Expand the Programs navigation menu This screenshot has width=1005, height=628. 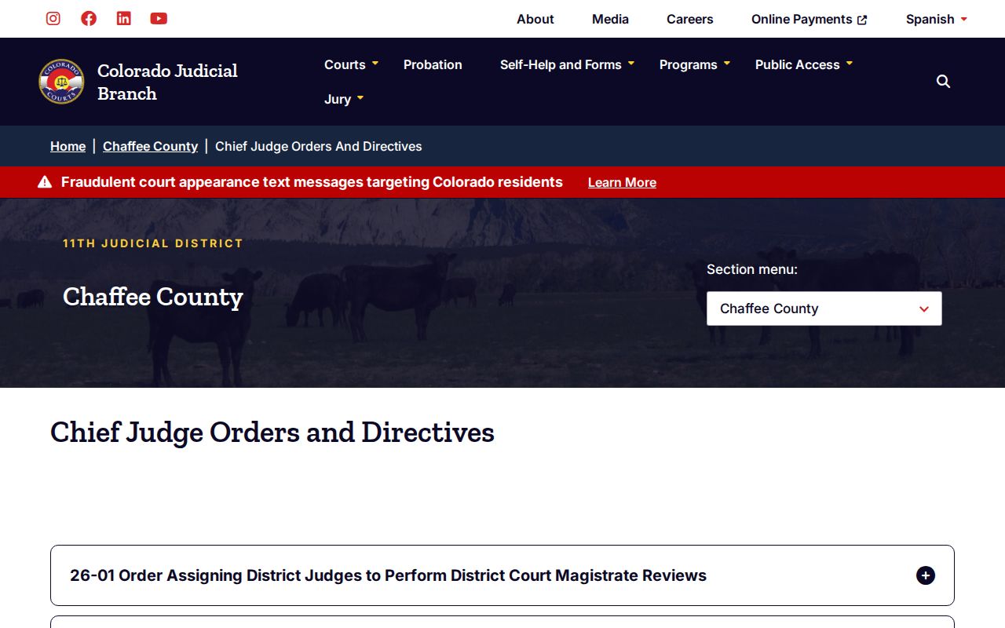[x=695, y=64]
